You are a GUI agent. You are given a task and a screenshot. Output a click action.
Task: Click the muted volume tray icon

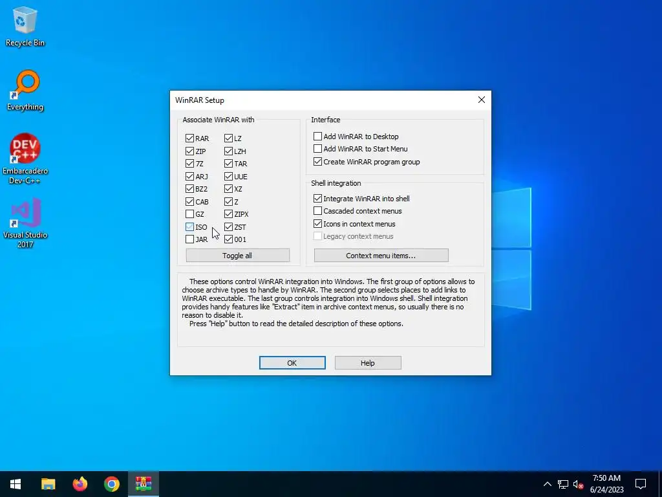click(x=578, y=484)
